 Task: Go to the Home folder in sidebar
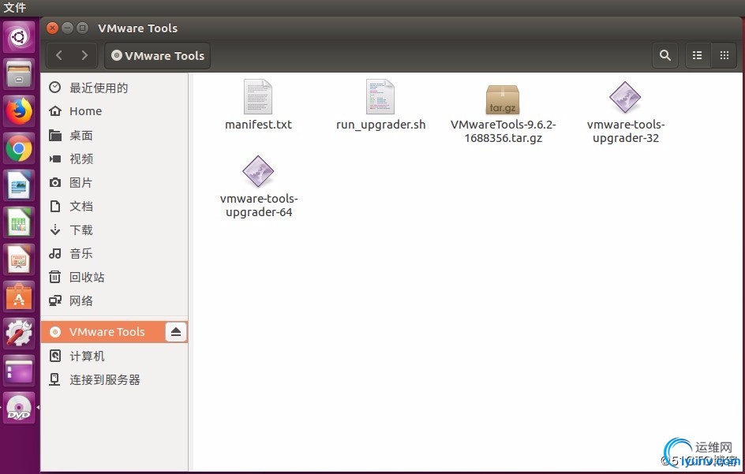click(114, 111)
